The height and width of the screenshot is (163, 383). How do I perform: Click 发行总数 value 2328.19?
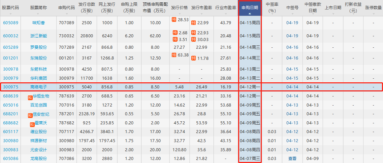point(87,114)
